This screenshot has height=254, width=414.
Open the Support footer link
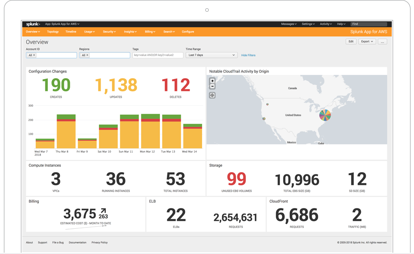(x=43, y=242)
